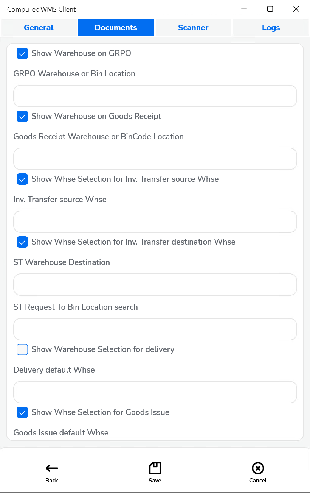
Task: Click the Cancel circled-X icon
Action: [x=258, y=468]
